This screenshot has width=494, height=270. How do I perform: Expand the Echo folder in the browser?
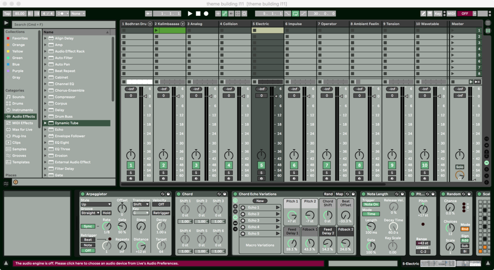[x=45, y=130]
